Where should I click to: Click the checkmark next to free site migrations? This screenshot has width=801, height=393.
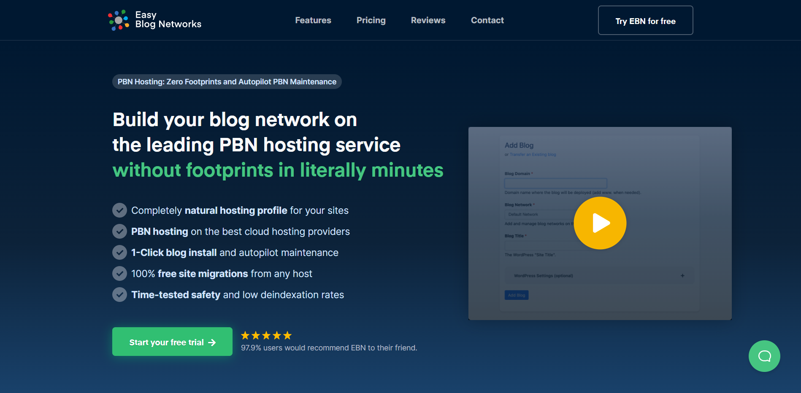pyautogui.click(x=120, y=274)
